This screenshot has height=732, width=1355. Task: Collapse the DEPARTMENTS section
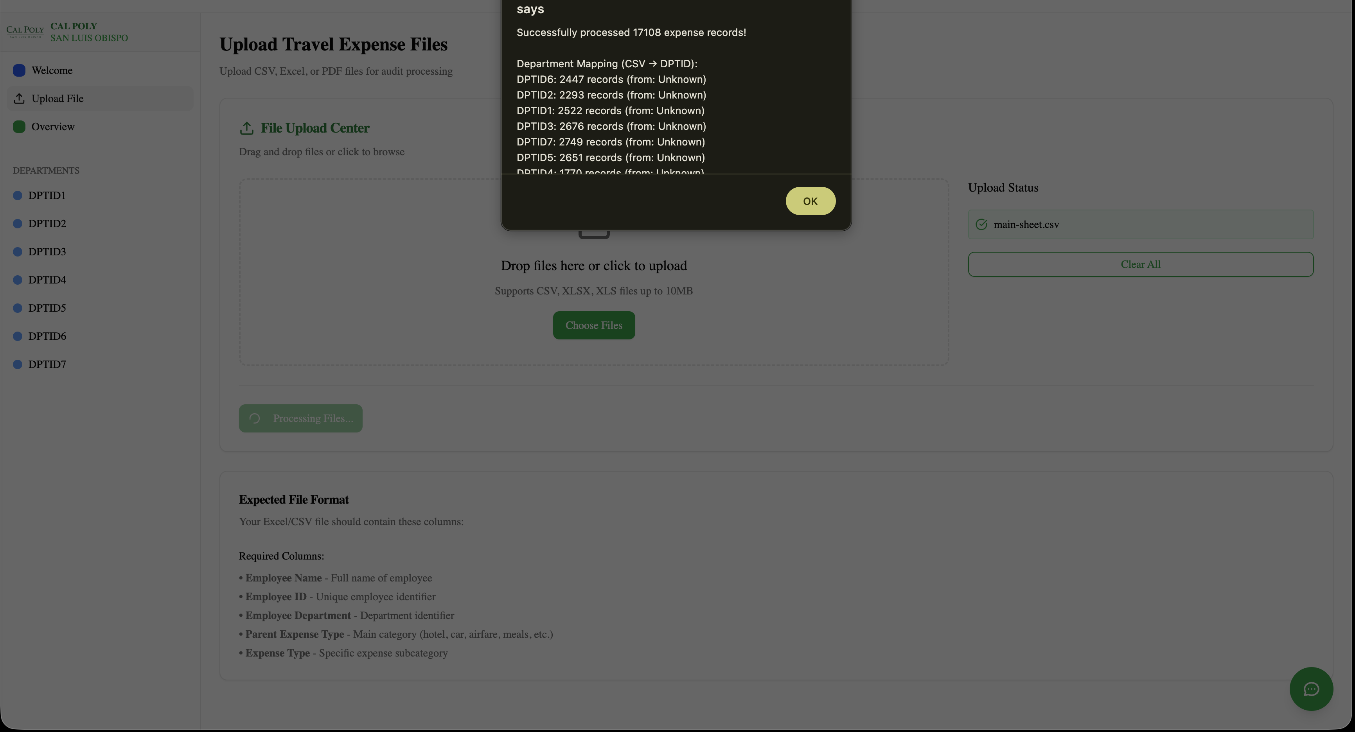pyautogui.click(x=46, y=170)
